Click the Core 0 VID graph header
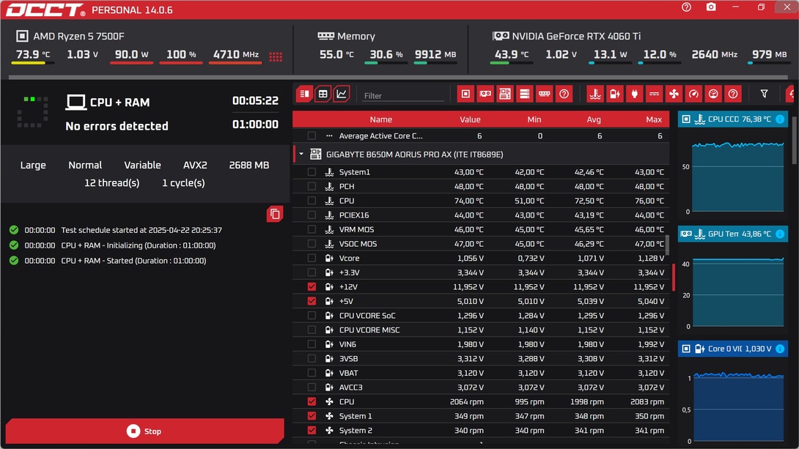Image resolution: width=799 pixels, height=449 pixels. click(x=733, y=349)
